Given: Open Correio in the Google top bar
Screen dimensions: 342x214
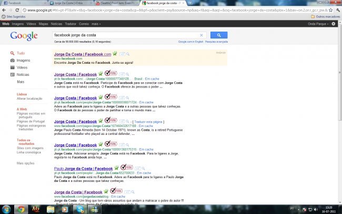Looking at the screenshot, I should pyautogui.click(x=84, y=24).
